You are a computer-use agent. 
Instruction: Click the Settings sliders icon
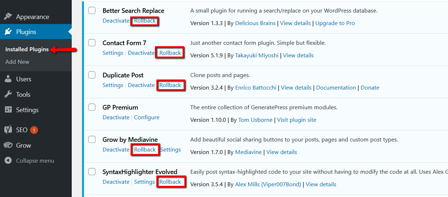[x=8, y=110]
